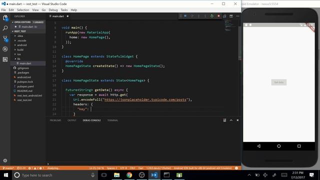320x180 pixels.
Task: Maximize the bottom panel with chevron
Action: click(x=231, y=120)
